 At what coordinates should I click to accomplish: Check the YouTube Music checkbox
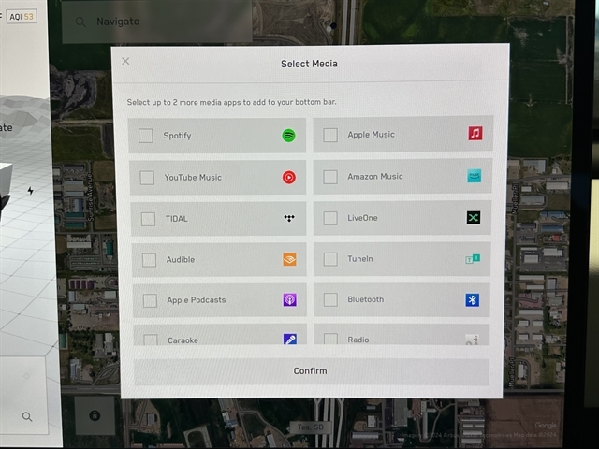pos(147,178)
